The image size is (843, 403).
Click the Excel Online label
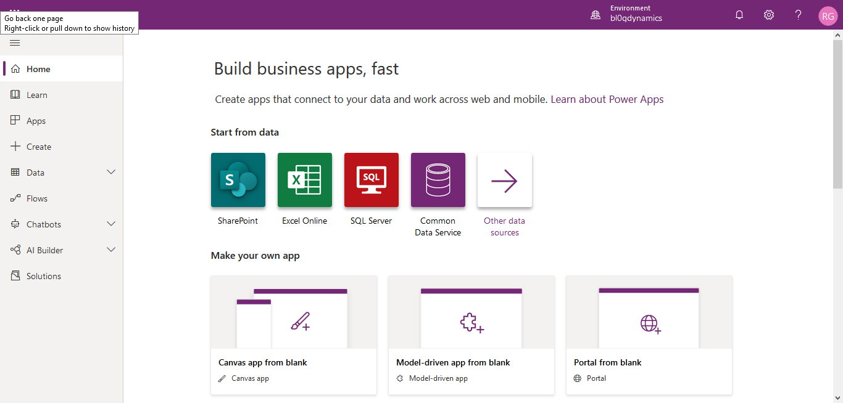coord(305,221)
